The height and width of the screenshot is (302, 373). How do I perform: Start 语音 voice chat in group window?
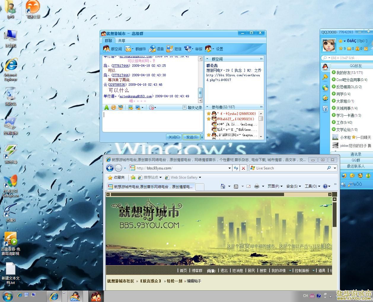(152, 49)
